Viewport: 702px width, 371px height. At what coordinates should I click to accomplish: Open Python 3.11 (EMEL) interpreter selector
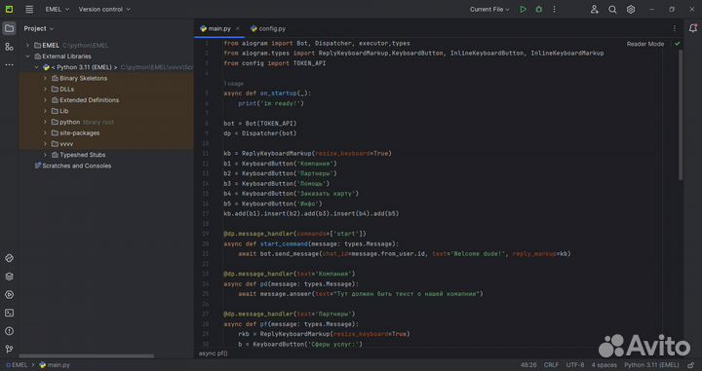pyautogui.click(x=651, y=365)
